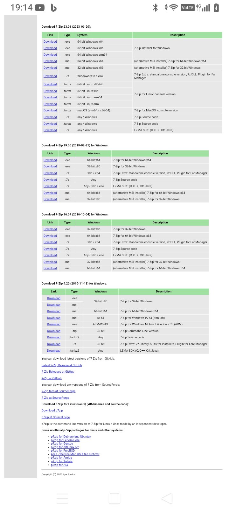Tap the Android back button
229x513 pixels.
tap(166, 498)
